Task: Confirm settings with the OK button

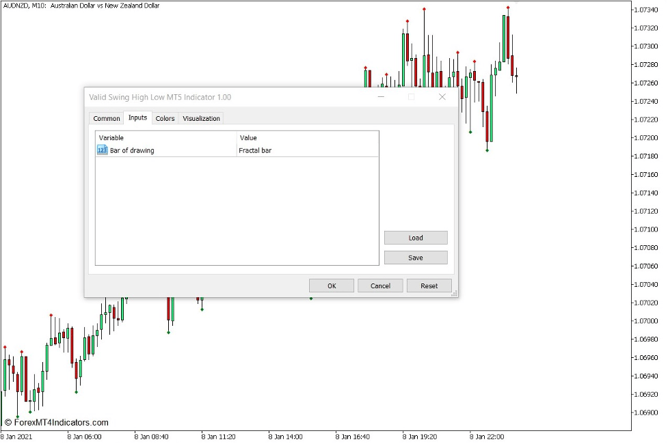Action: [331, 286]
